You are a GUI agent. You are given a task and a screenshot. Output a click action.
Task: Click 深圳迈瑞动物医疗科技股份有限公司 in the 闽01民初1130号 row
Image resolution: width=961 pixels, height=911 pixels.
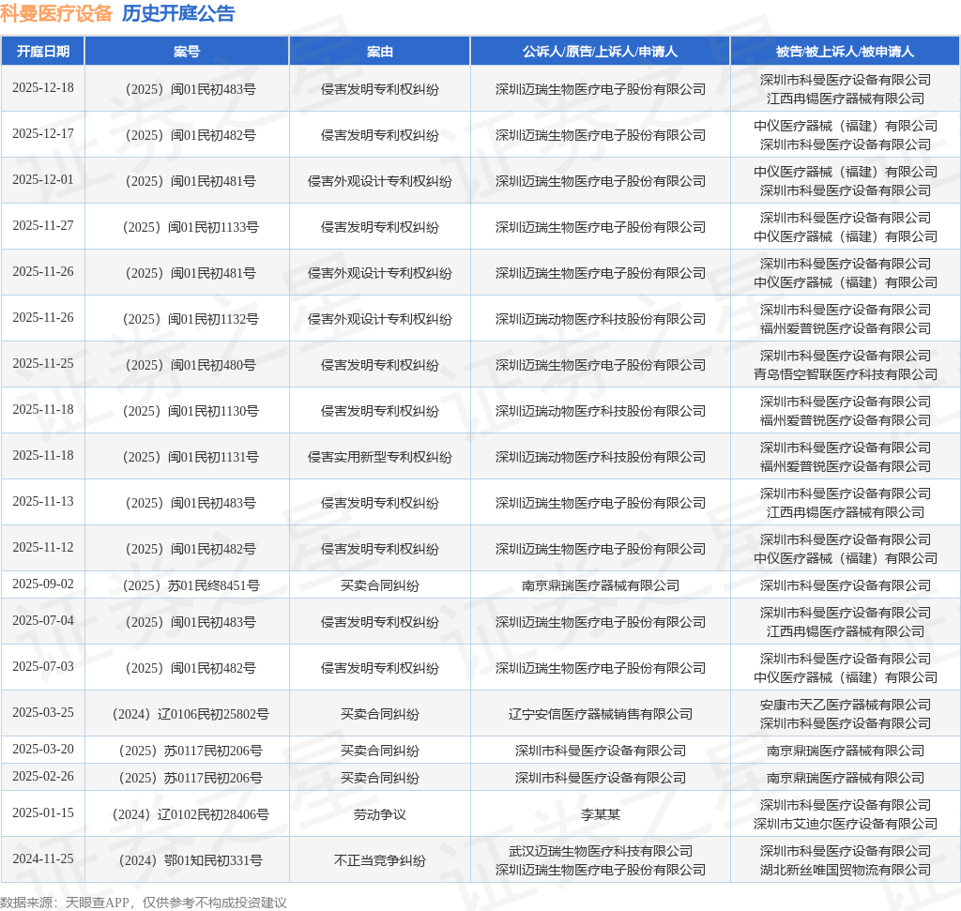click(600, 411)
